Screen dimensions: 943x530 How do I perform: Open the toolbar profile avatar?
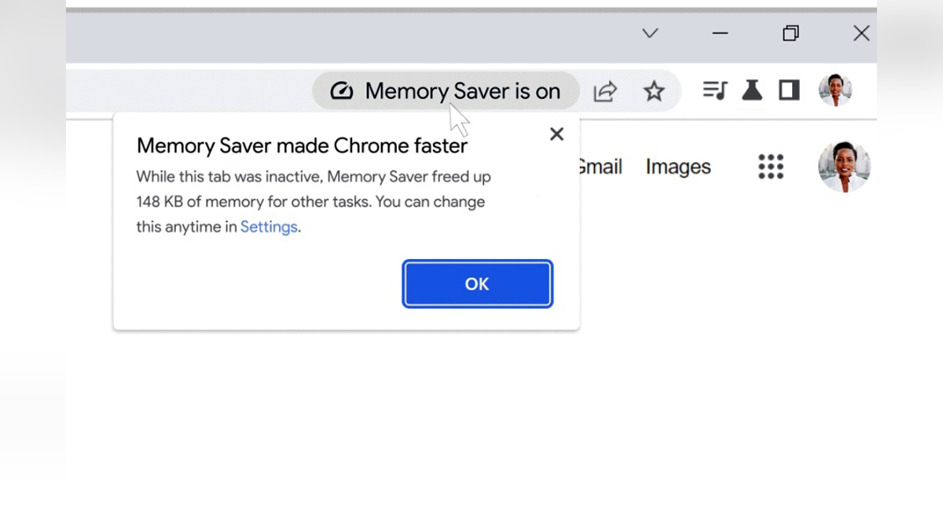(835, 90)
